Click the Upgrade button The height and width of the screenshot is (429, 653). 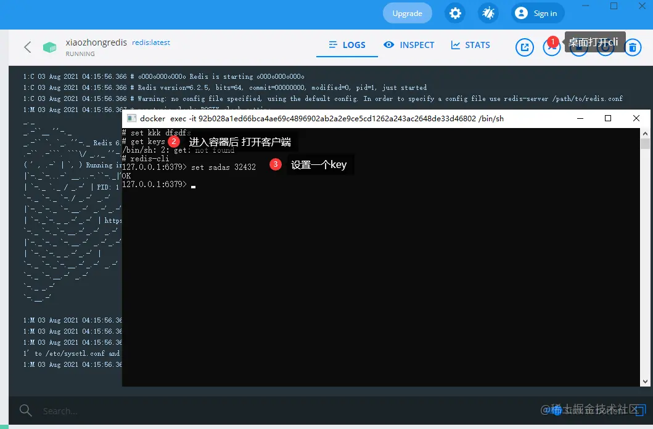[x=408, y=14]
